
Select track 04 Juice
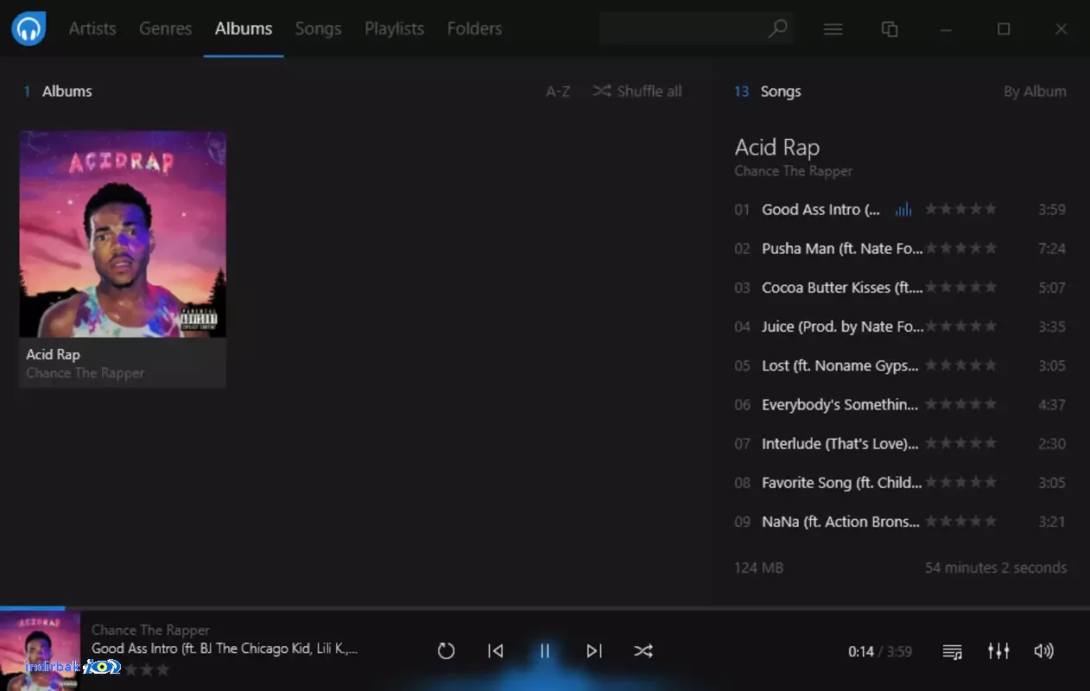899,326
